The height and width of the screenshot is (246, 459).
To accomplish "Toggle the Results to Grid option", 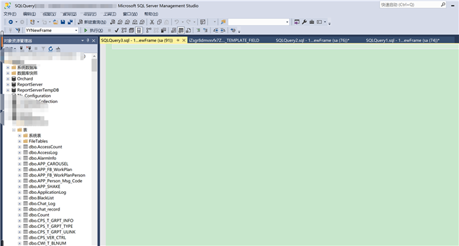I will tap(181, 30).
